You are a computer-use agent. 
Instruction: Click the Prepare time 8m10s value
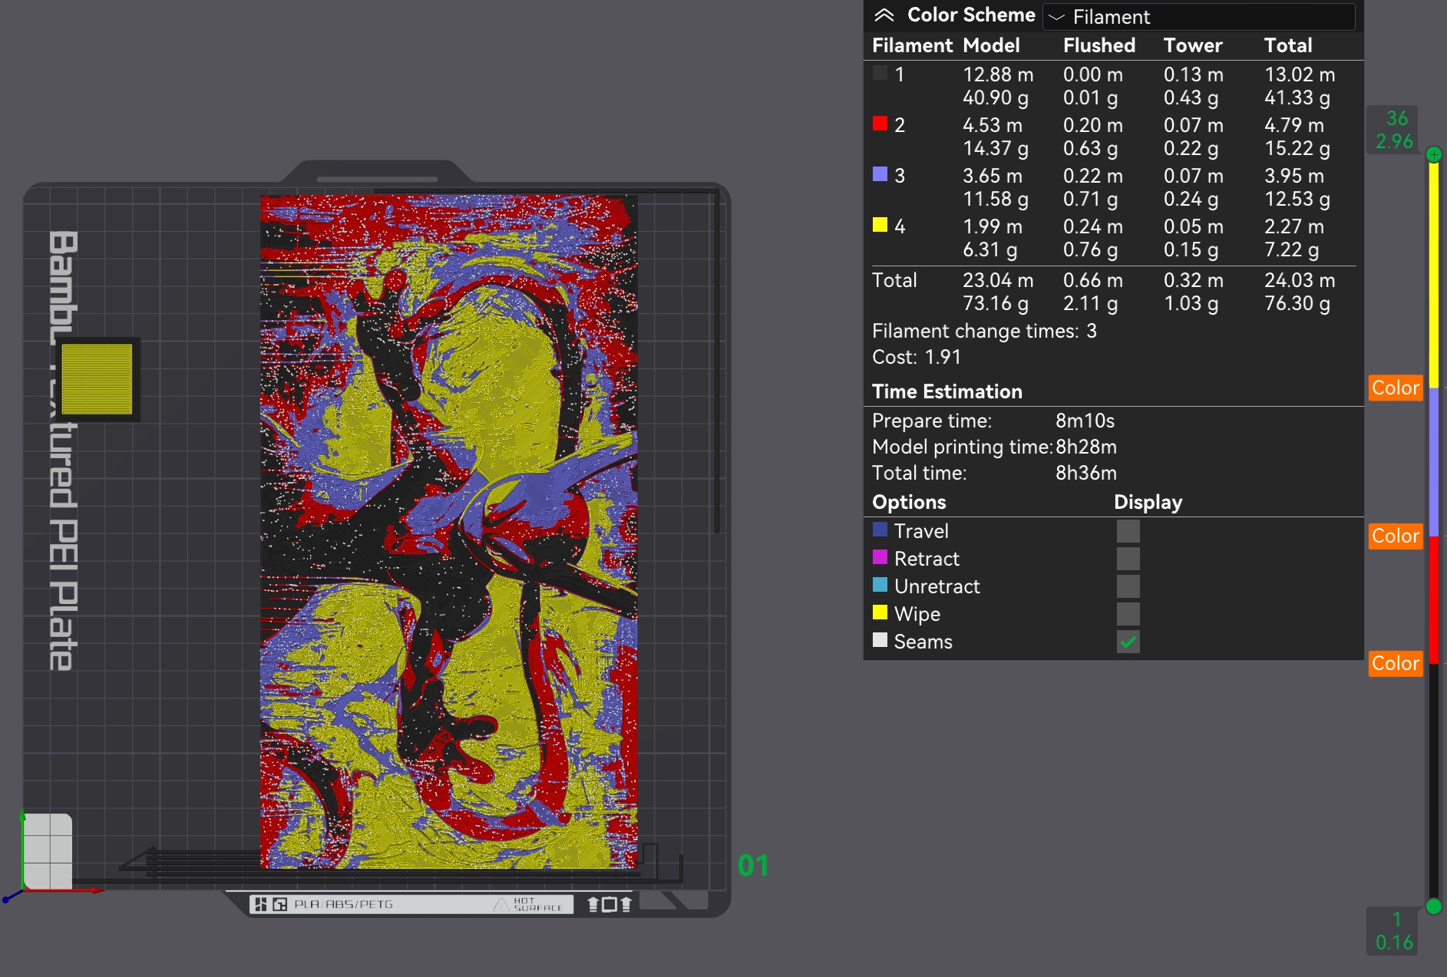[x=1085, y=421]
